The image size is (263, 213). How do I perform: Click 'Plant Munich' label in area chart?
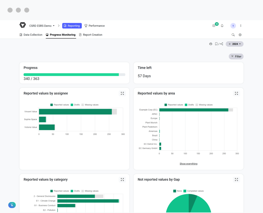pos(151,123)
